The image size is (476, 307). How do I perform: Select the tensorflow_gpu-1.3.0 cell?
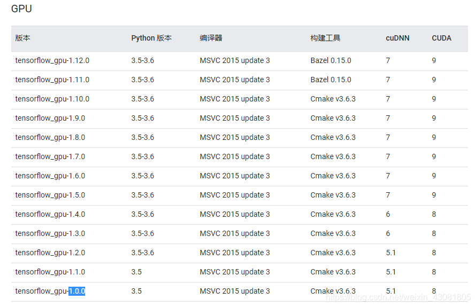tap(50, 234)
